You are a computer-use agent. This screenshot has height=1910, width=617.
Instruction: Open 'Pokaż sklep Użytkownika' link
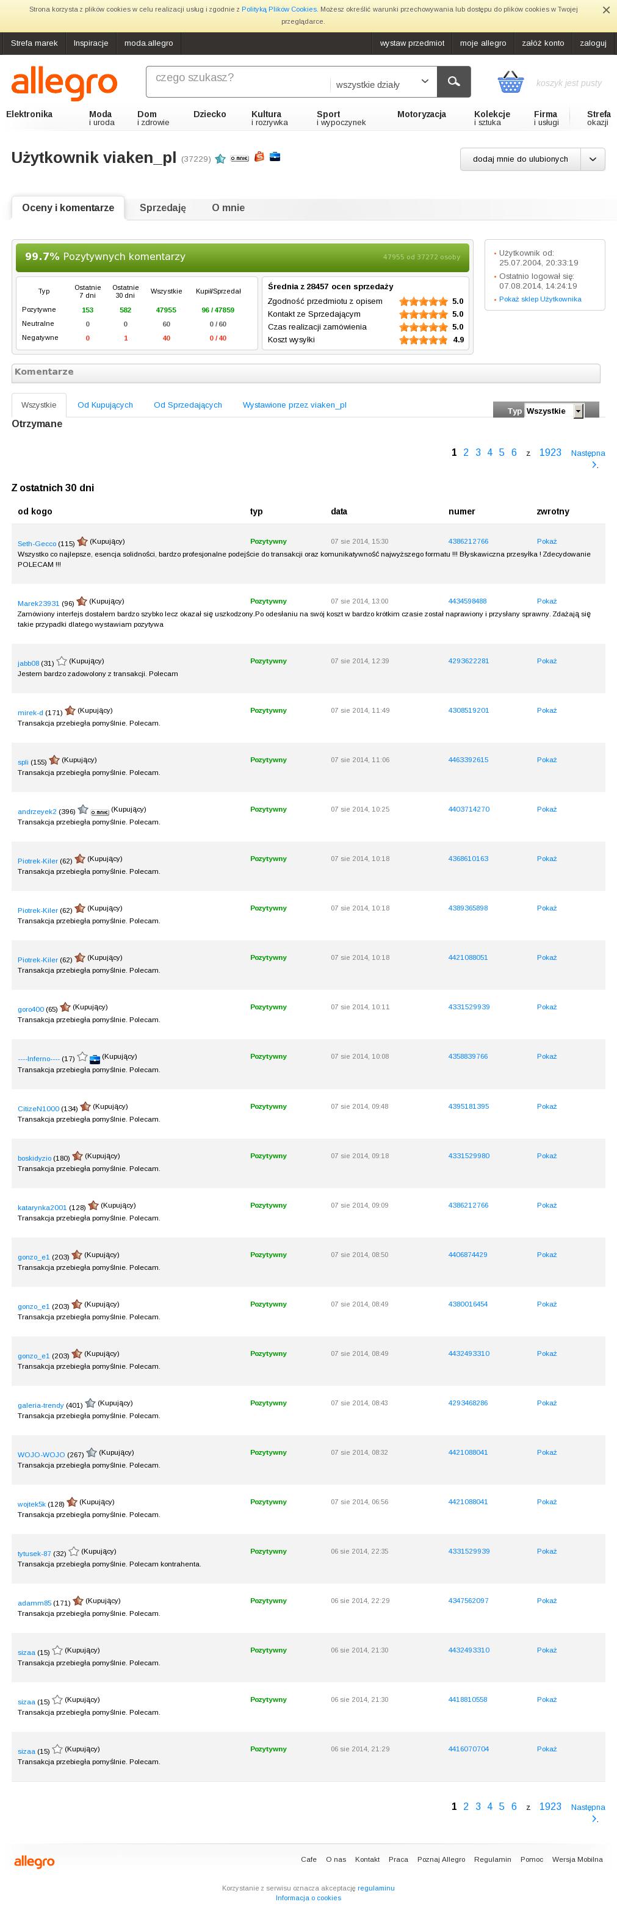pos(540,299)
